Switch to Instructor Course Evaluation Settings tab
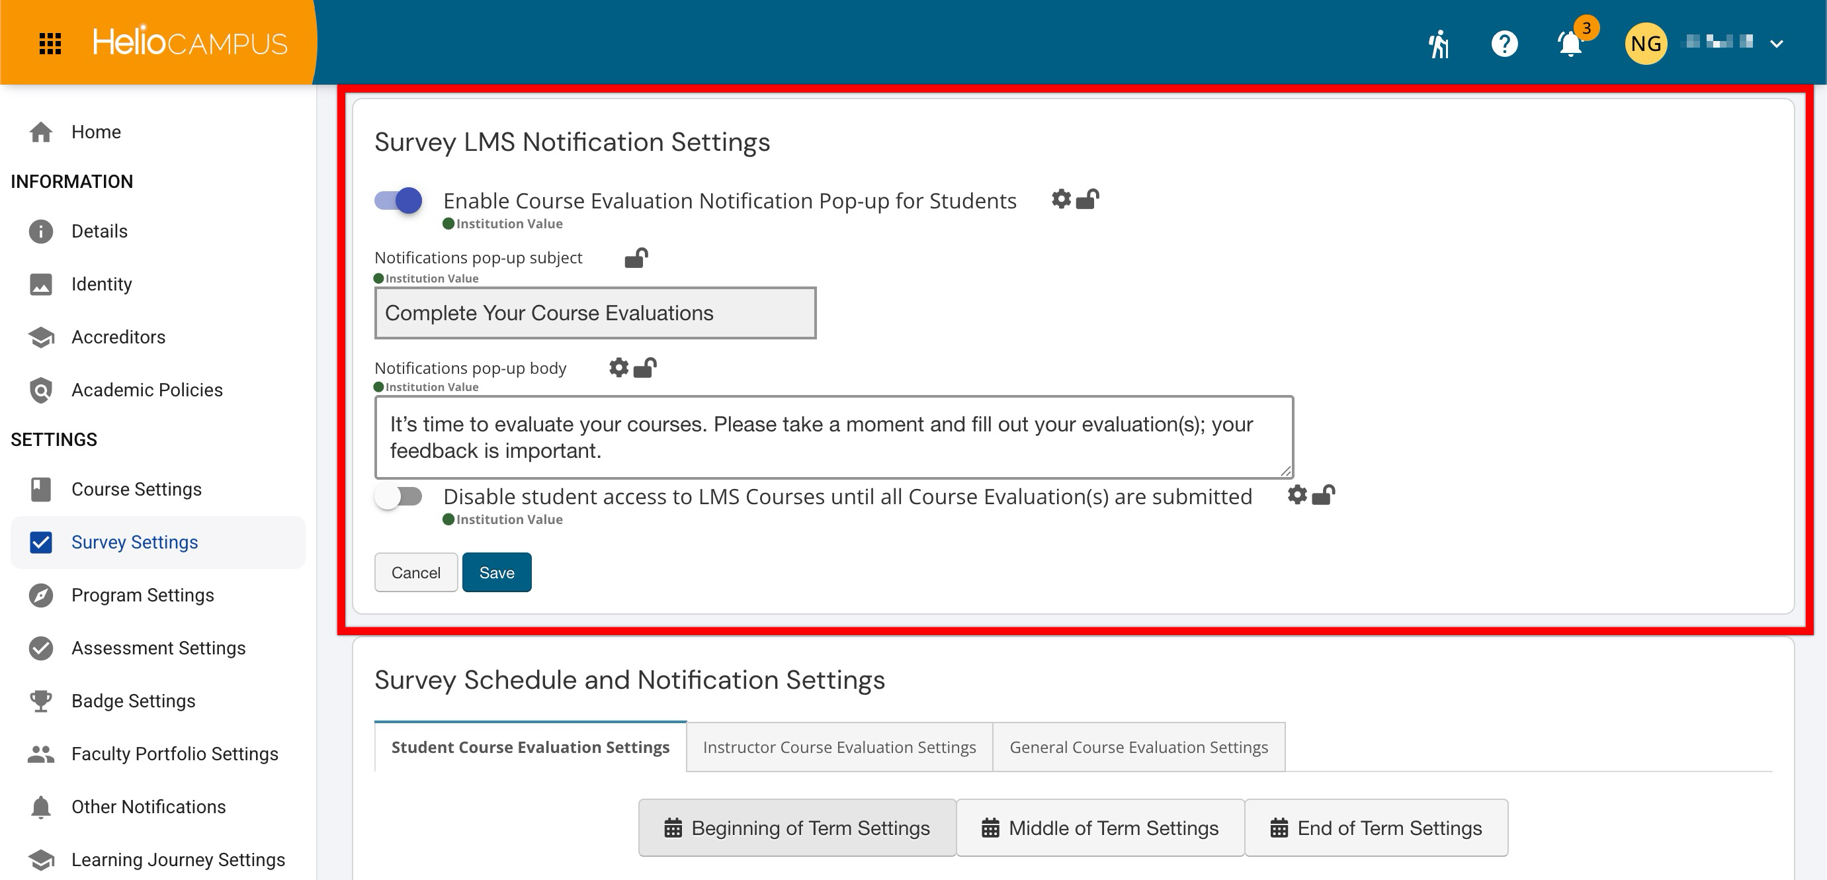 pyautogui.click(x=839, y=747)
